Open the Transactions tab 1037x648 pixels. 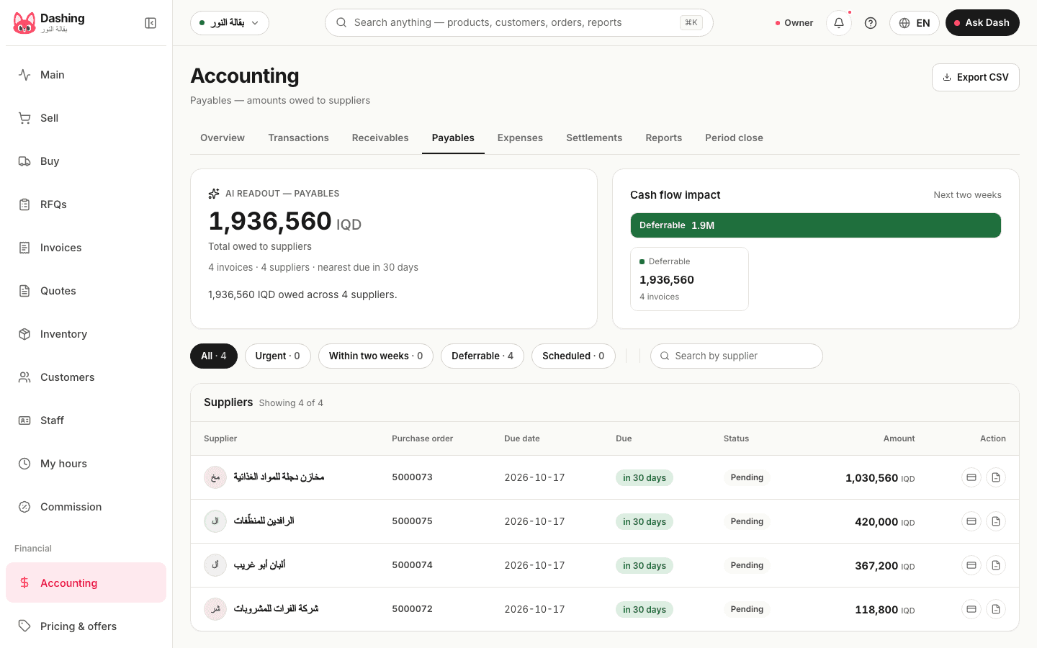coord(298,138)
